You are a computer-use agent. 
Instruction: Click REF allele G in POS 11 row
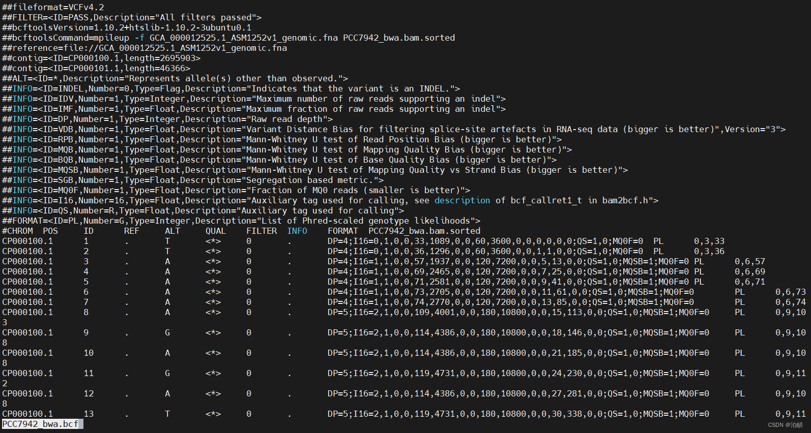pos(167,373)
